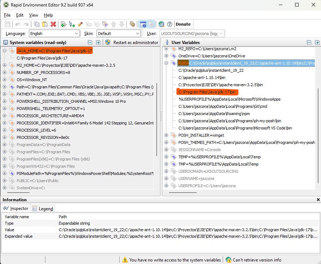Click the globe check-for-updates icon
This screenshot has width=321, height=264.
point(161,24)
